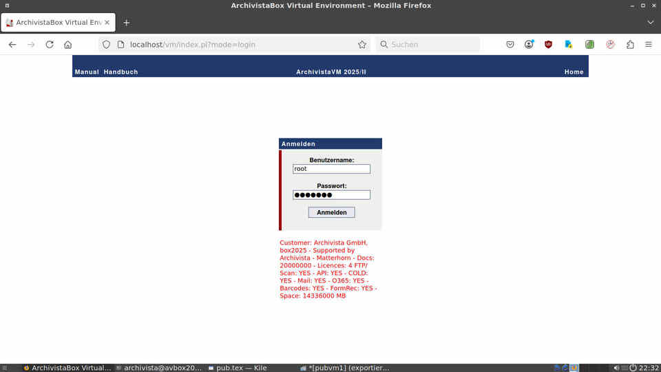This screenshot has width=661, height=372.
Task: Click the forward navigation arrow
Action: click(31, 44)
